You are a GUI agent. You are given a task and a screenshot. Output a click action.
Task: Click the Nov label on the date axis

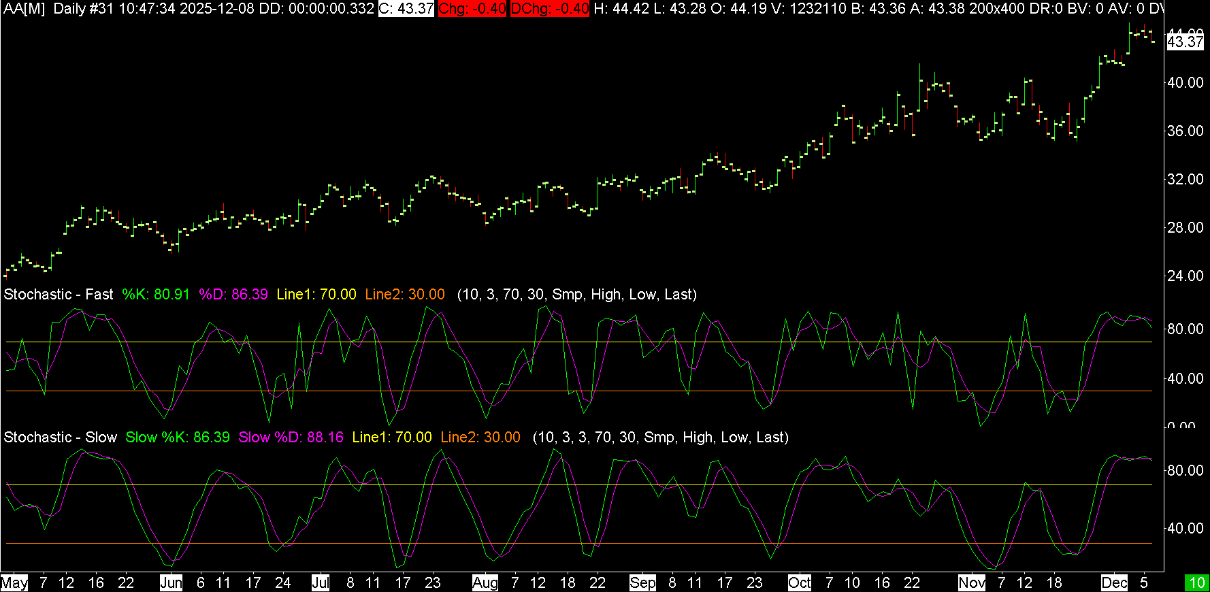point(972,582)
